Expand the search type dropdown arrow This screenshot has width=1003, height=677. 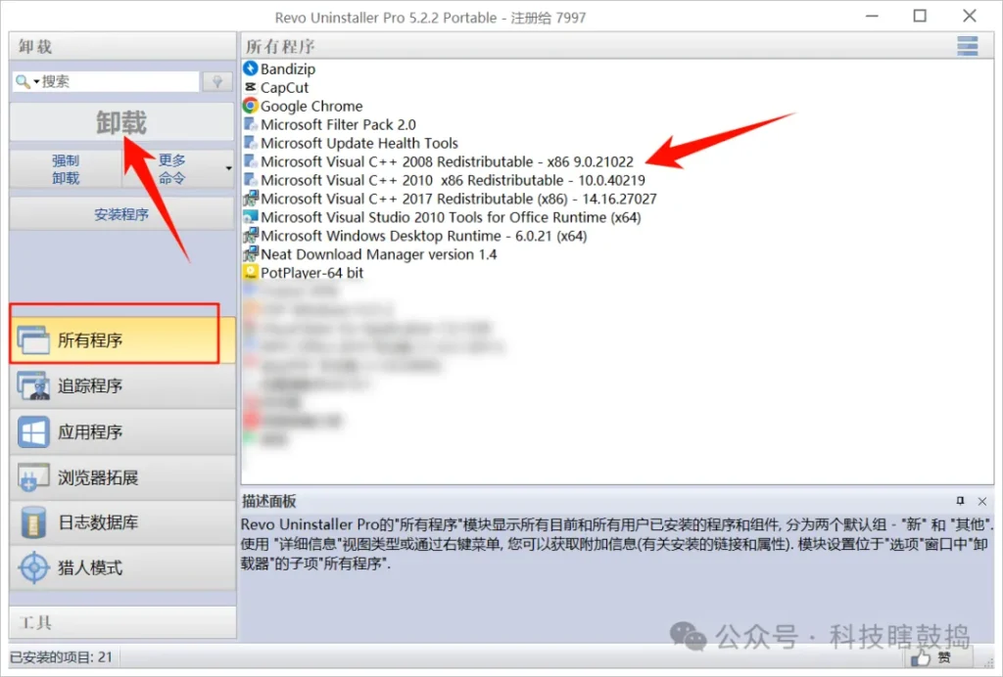pos(36,82)
